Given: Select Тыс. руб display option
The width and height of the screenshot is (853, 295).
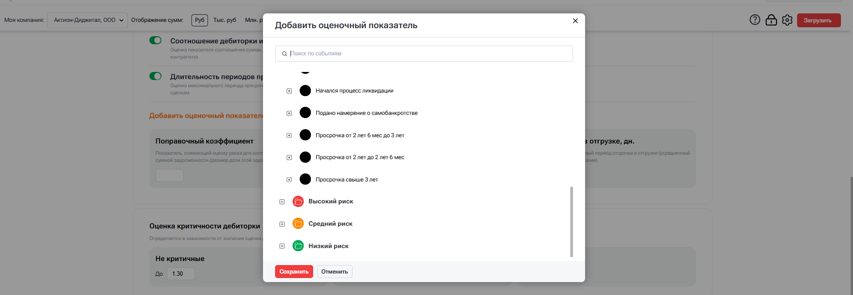Looking at the screenshot, I should coord(225,20).
